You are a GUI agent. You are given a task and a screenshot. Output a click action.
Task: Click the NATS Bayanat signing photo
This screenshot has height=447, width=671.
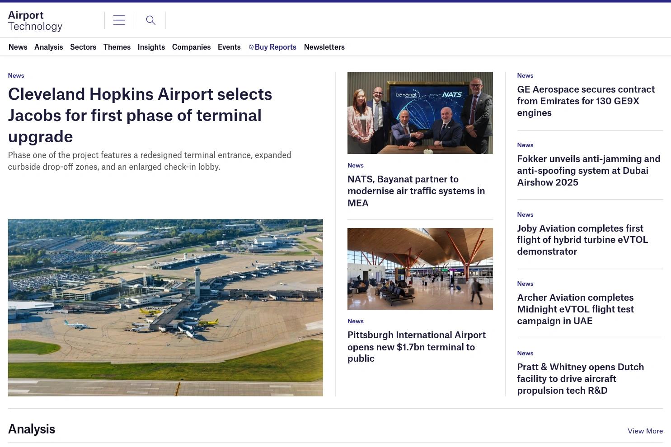tap(420, 113)
